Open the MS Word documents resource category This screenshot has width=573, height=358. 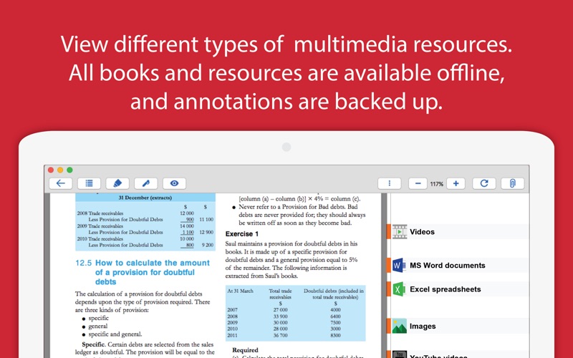[x=459, y=265]
